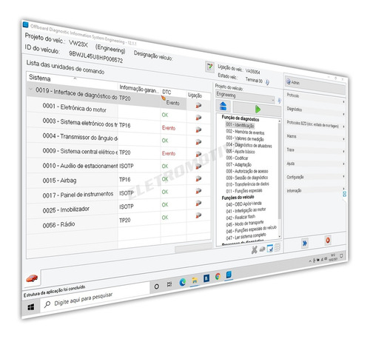Click the gray car icon below function list
370x339 pixels.
tap(262, 249)
